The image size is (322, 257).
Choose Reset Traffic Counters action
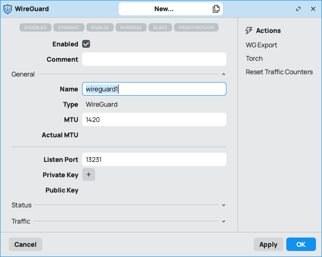pyautogui.click(x=279, y=72)
